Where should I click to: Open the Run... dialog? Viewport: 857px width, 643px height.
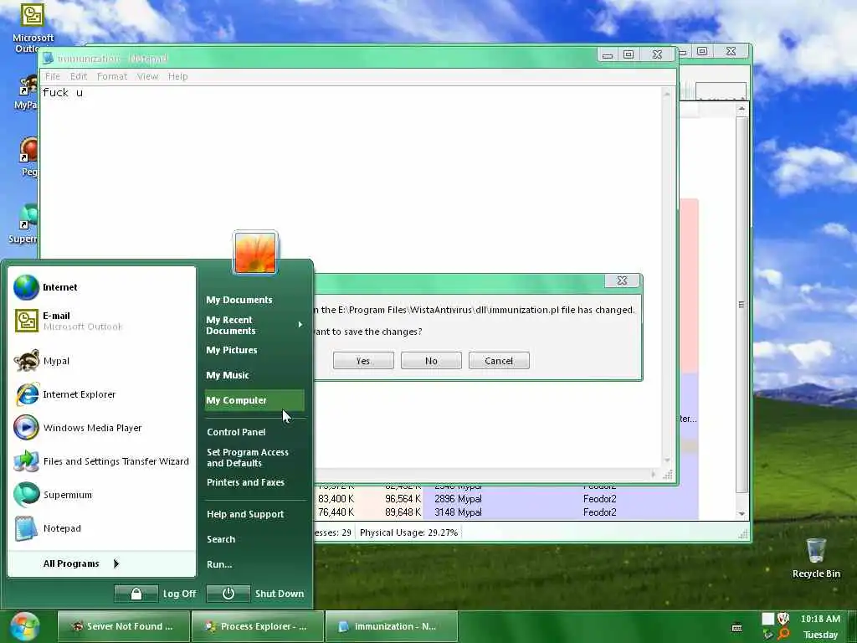[x=219, y=564]
